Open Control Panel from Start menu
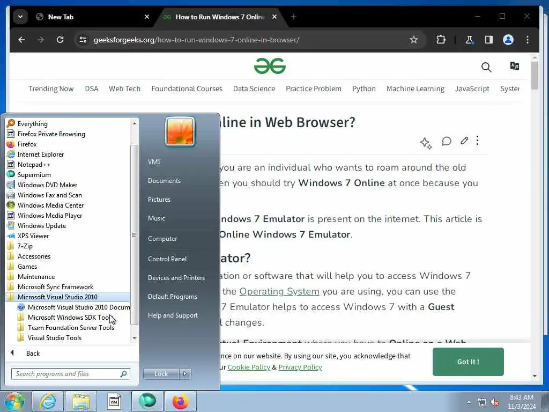The height and width of the screenshot is (412, 549). 167,259
